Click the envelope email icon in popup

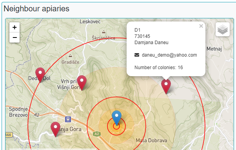[137, 55]
